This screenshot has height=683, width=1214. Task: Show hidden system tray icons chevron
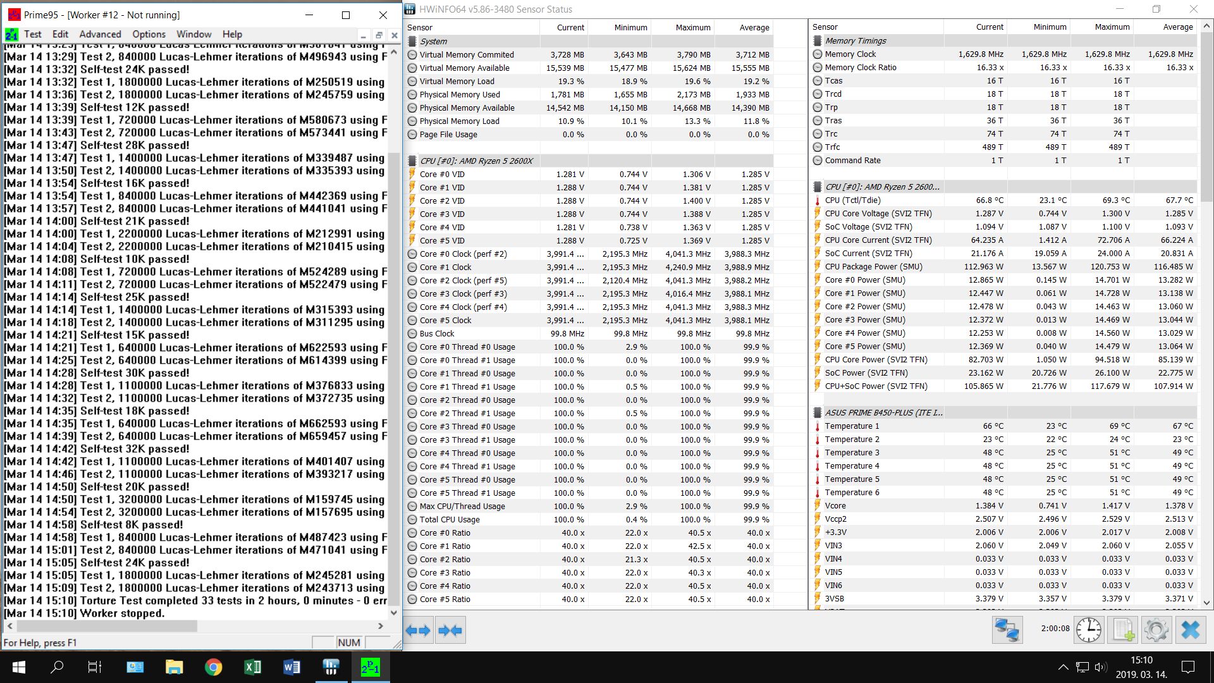point(1063,667)
